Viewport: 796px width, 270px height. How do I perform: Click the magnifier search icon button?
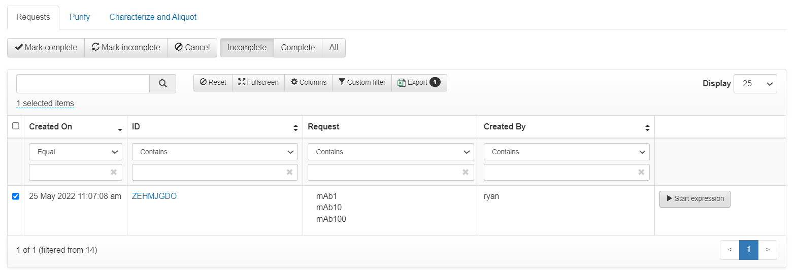tap(162, 84)
